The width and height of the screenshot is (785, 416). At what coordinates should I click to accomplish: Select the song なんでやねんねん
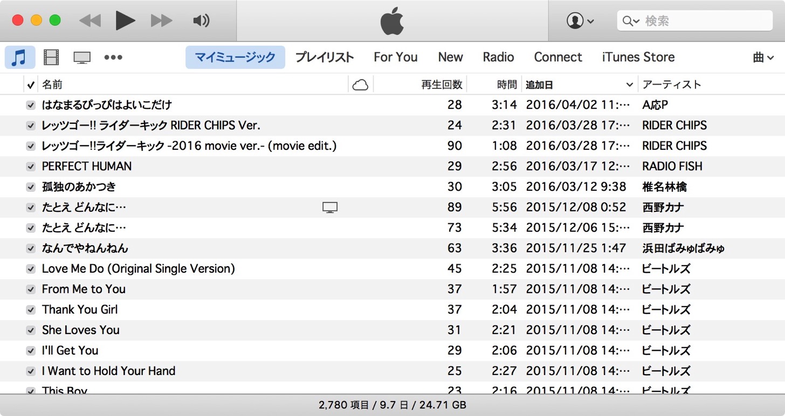pyautogui.click(x=85, y=248)
